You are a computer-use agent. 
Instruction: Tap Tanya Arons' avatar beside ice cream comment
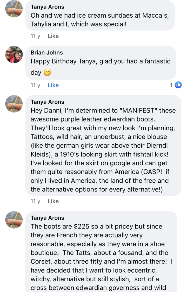click(x=14, y=9)
